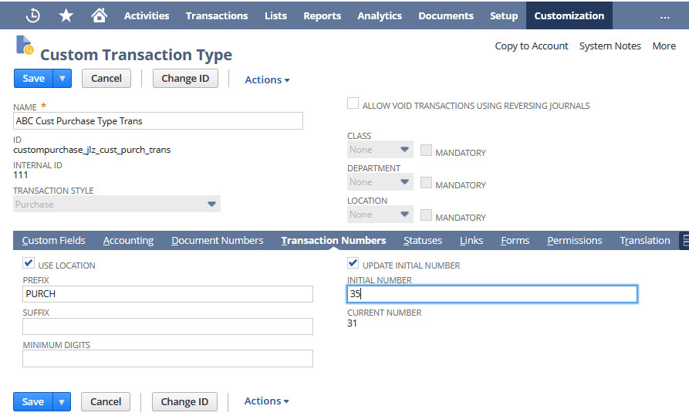This screenshot has width=689, height=416.
Task: Click the Copy to Account link
Action: coord(532,46)
